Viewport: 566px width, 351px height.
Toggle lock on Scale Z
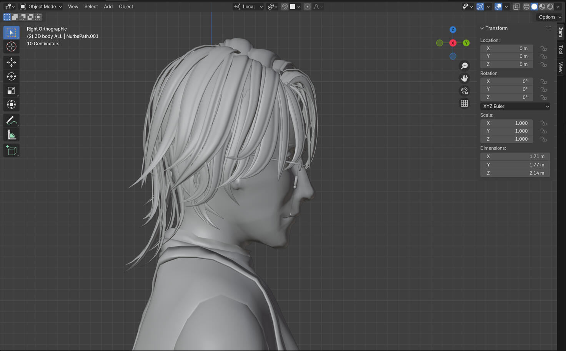click(x=543, y=139)
